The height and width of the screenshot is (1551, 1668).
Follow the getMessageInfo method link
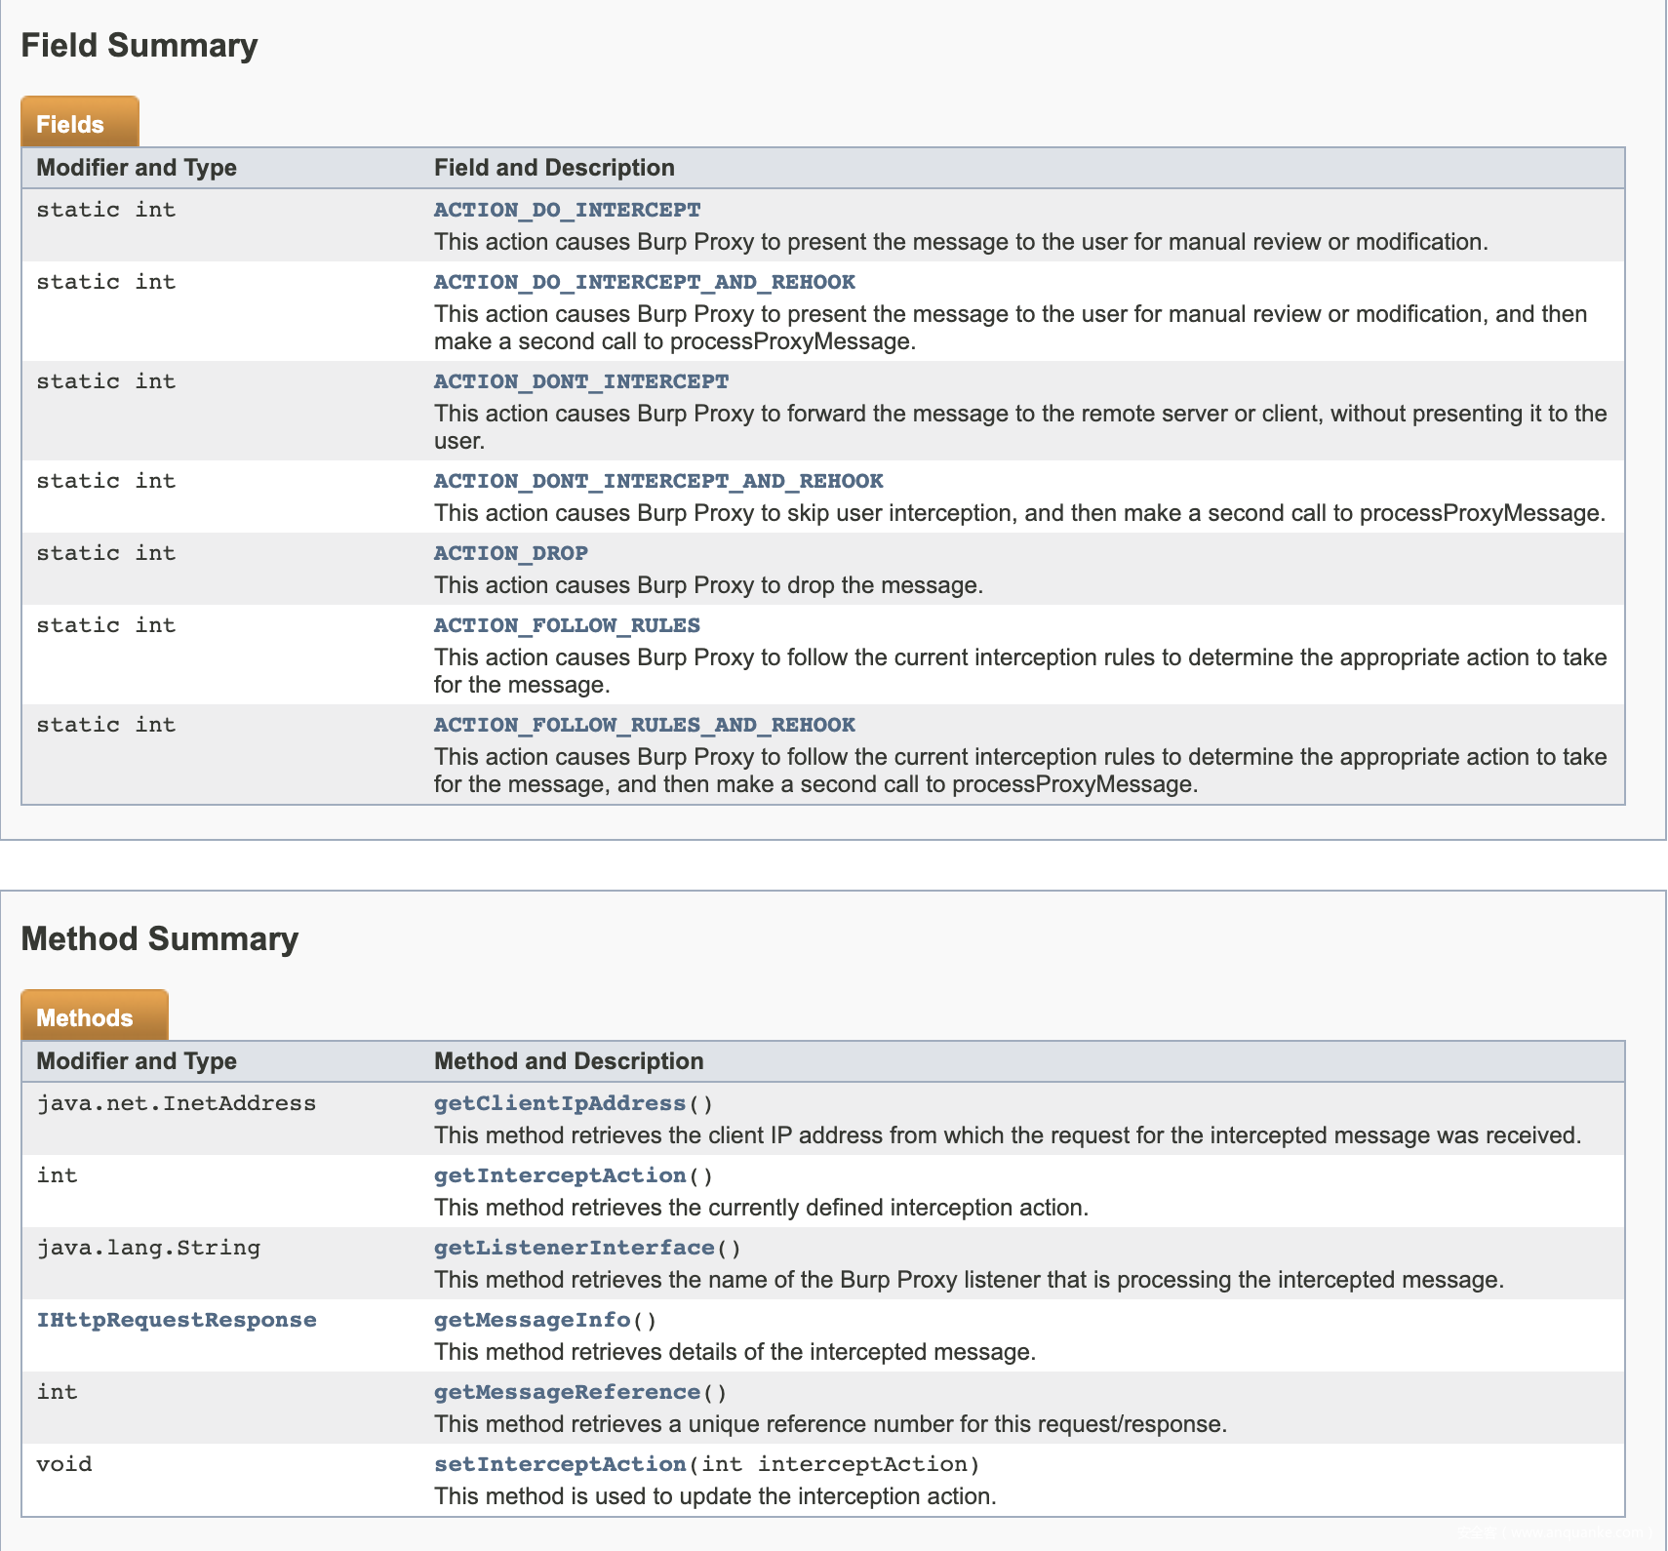pyautogui.click(x=532, y=1320)
